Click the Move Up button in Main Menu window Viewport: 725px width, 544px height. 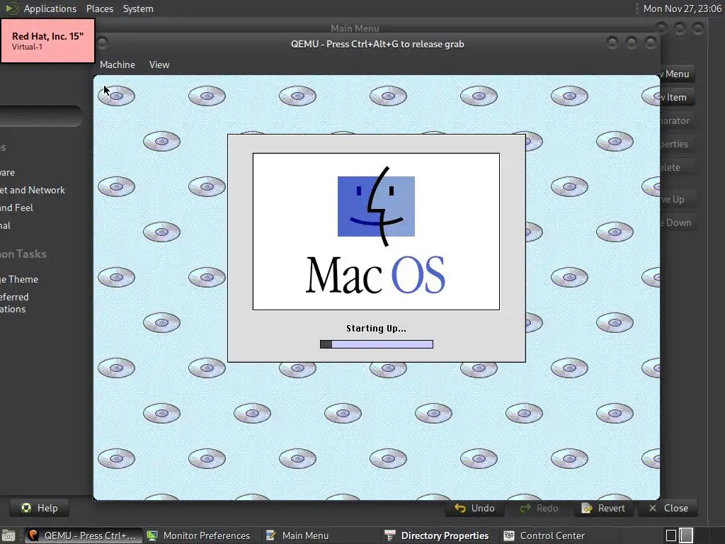point(677,199)
